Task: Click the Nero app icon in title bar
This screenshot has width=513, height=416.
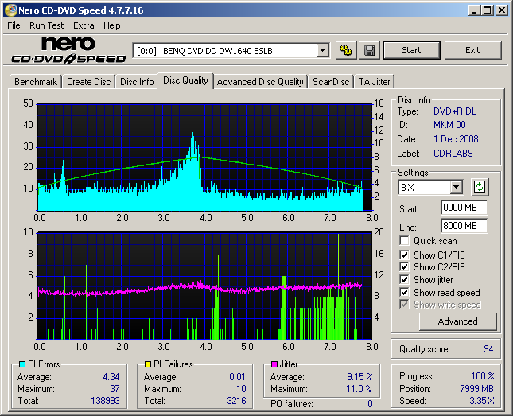Action: pos(10,10)
